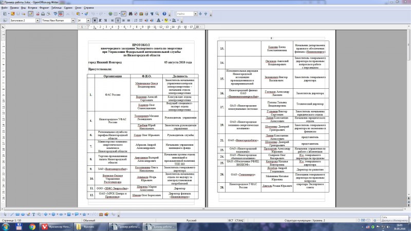Open Styles and formatting icon
Image resolution: width=411 pixels, height=231 pixels.
[x=5, y=21]
